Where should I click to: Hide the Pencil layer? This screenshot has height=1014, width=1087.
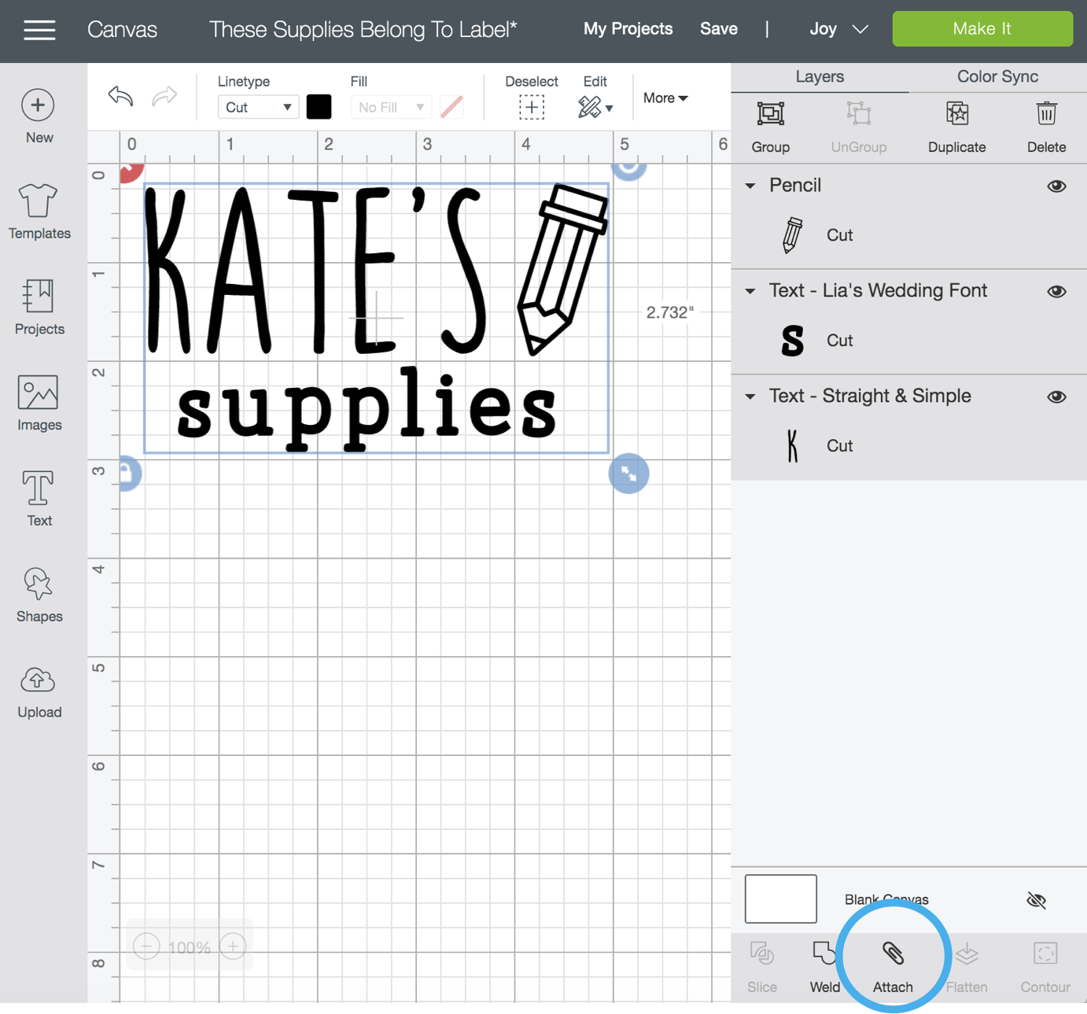click(x=1056, y=186)
